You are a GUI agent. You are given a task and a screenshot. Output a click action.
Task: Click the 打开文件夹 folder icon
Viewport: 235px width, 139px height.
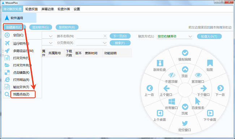tap(7, 65)
